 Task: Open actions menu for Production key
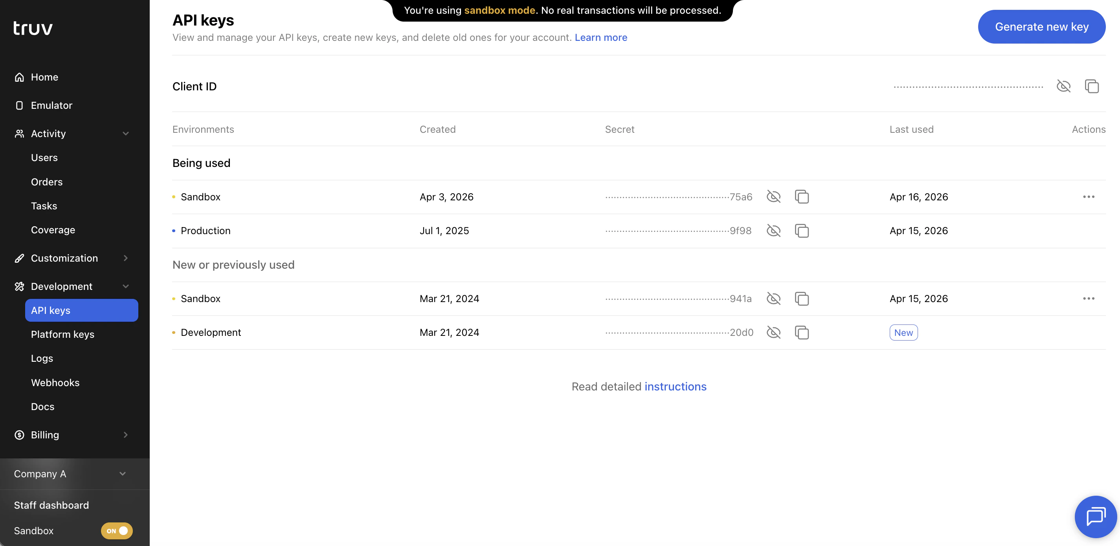point(1089,231)
